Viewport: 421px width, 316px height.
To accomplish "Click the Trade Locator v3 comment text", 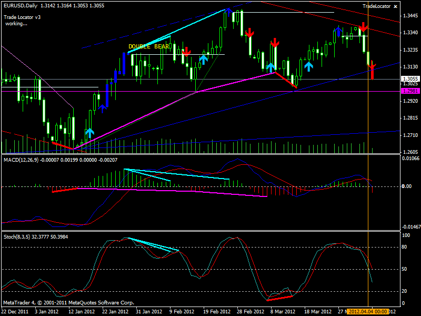I will (22, 17).
